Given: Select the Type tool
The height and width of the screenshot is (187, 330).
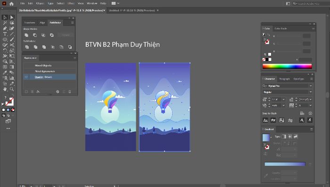Looking at the screenshot, I should pyautogui.click(x=5, y=34).
